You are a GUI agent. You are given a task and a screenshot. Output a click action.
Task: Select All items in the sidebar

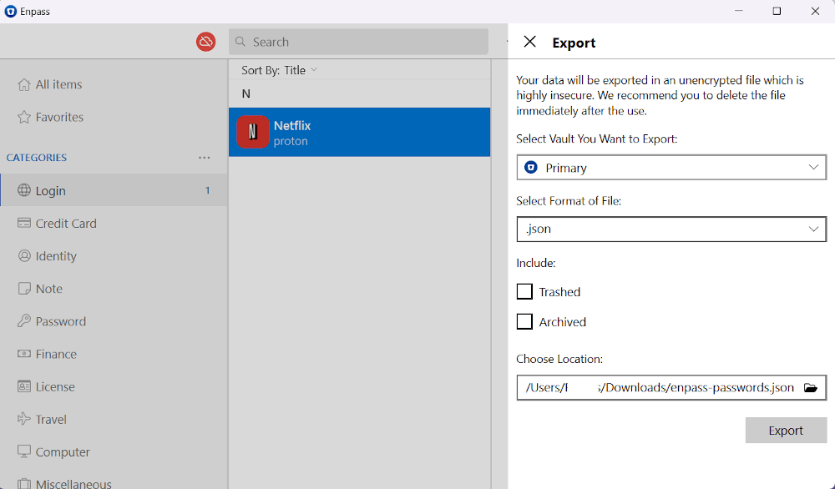(x=58, y=84)
